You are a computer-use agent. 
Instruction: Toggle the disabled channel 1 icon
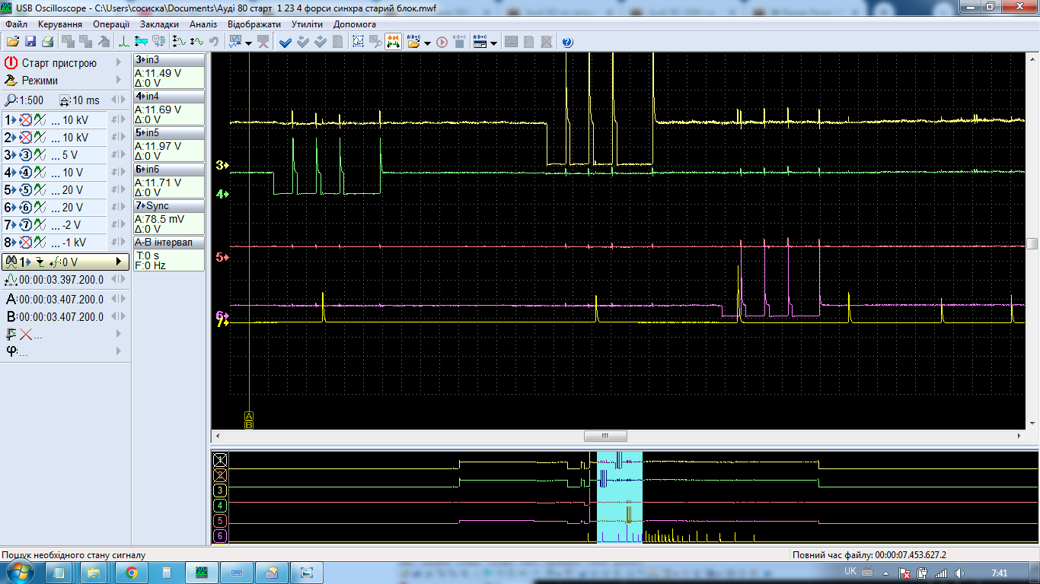click(25, 120)
